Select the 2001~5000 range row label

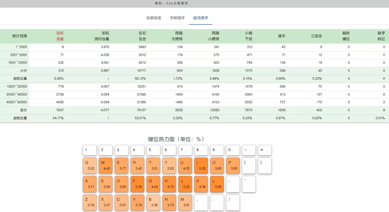coord(18,55)
